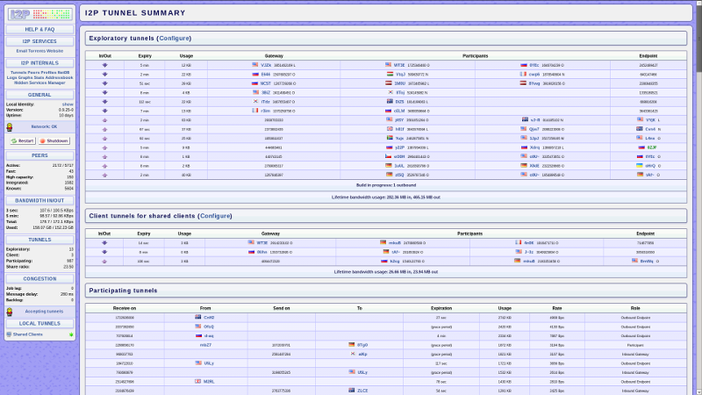Open the Email service link
The height and width of the screenshot is (395, 702).
click(21, 51)
